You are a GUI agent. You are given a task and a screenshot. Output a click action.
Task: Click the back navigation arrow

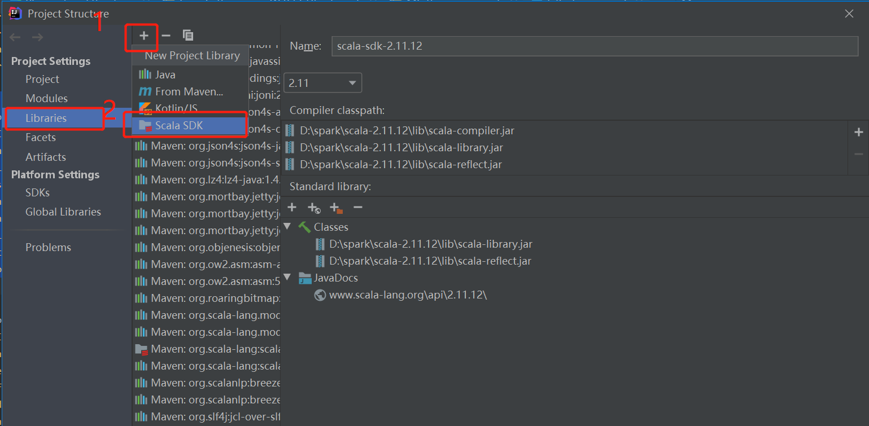15,37
